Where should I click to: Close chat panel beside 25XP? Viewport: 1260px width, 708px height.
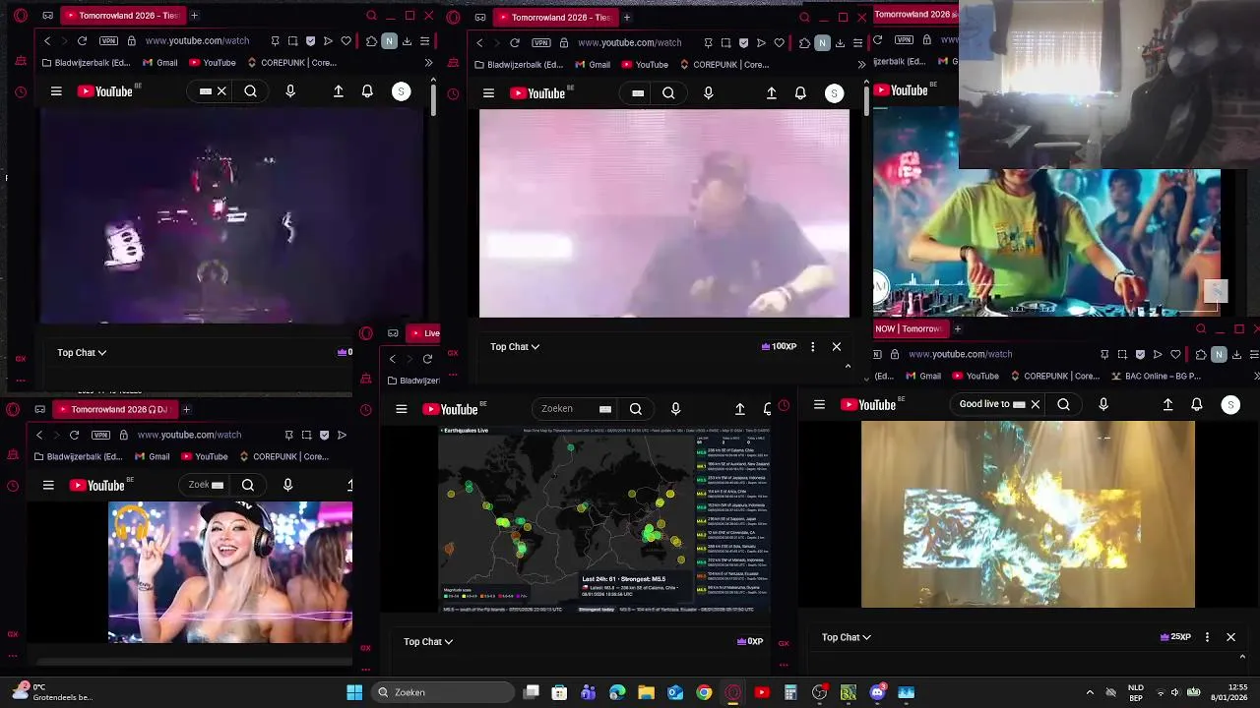pos(1230,637)
